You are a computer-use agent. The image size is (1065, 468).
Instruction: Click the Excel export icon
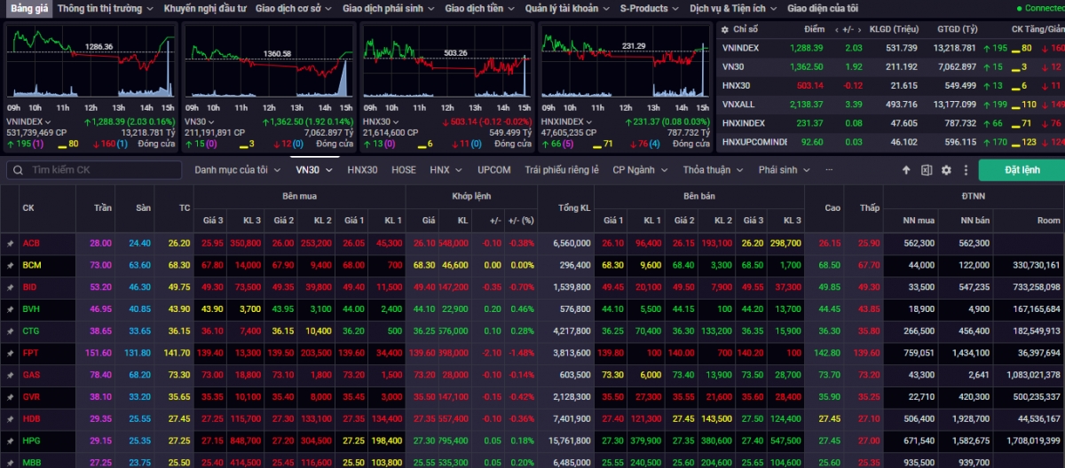click(927, 170)
